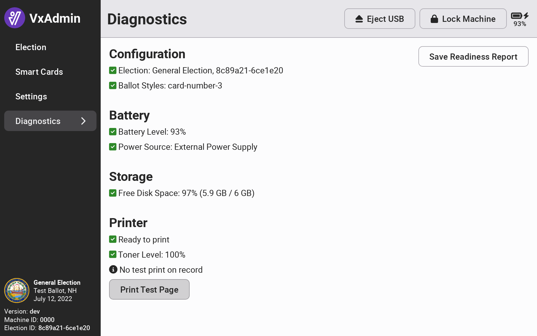Click the Power Source checkmark box
The width and height of the screenshot is (537, 336).
click(113, 147)
